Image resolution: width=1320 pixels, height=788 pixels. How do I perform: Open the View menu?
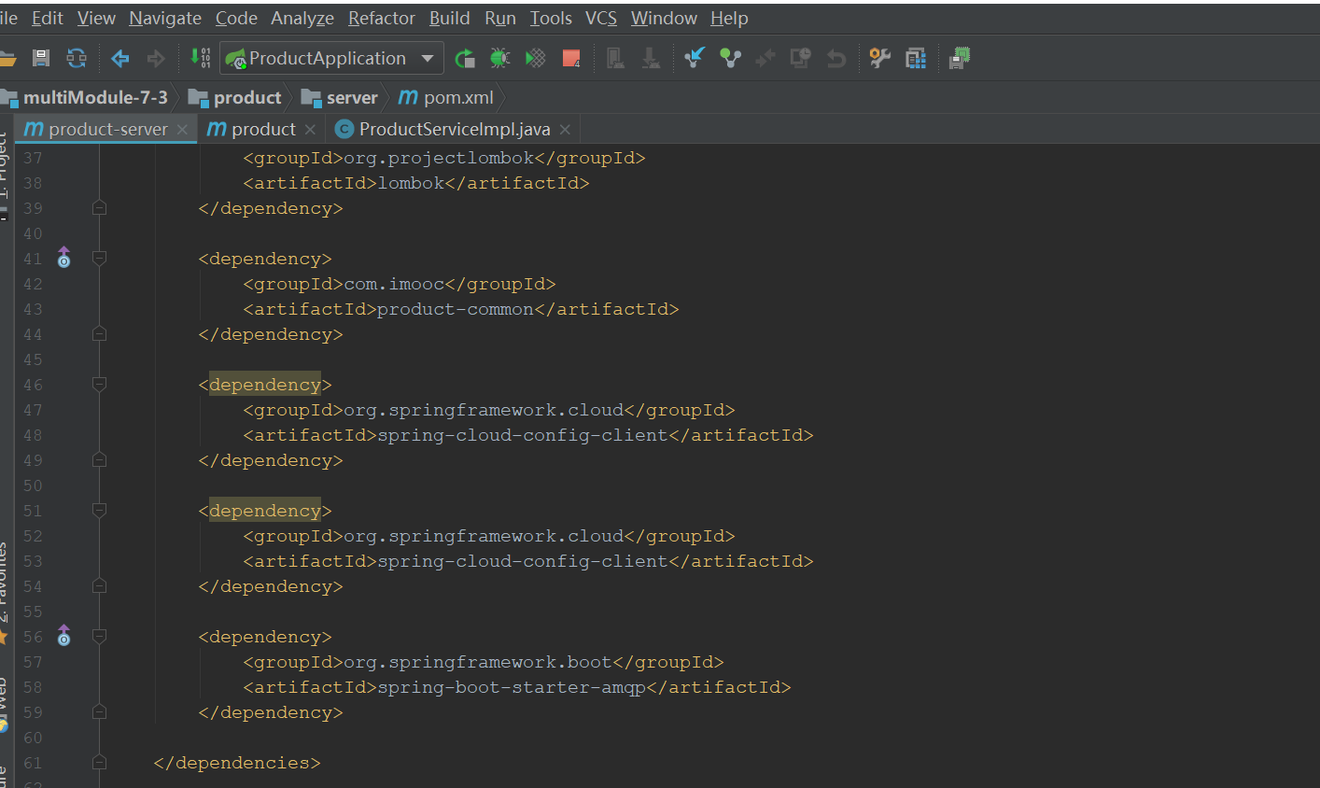[x=96, y=18]
